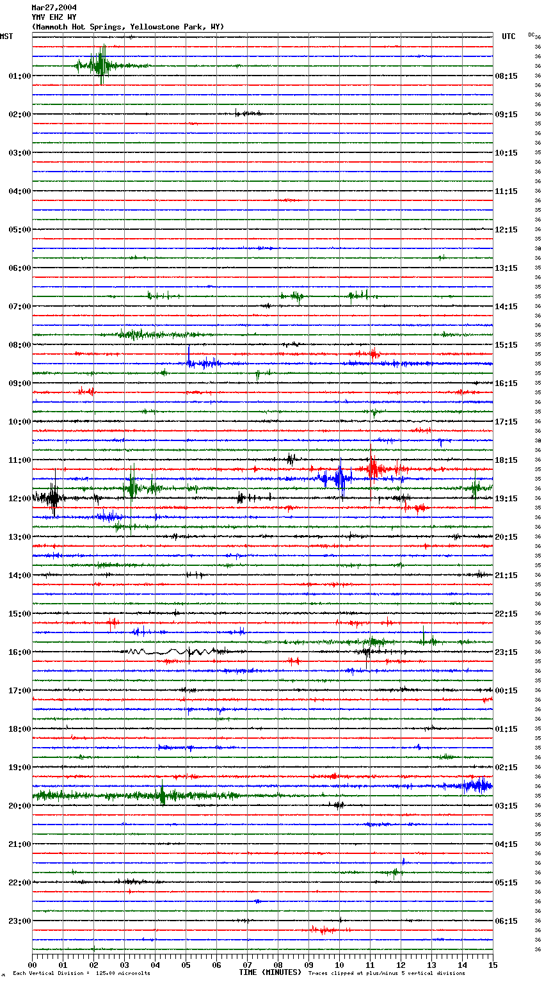544x982 pixels.
Task: Click the '02:15' UTC time label
Action: click(506, 768)
